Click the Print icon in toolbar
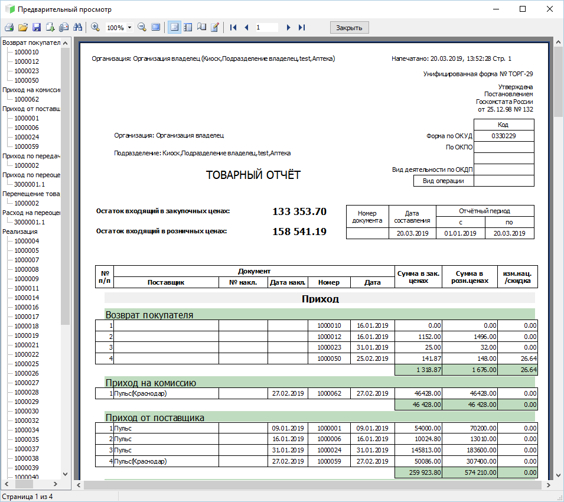The width and height of the screenshot is (564, 502). [9, 27]
